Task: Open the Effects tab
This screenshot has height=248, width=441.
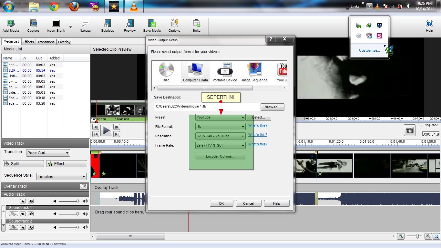Action: click(x=28, y=42)
